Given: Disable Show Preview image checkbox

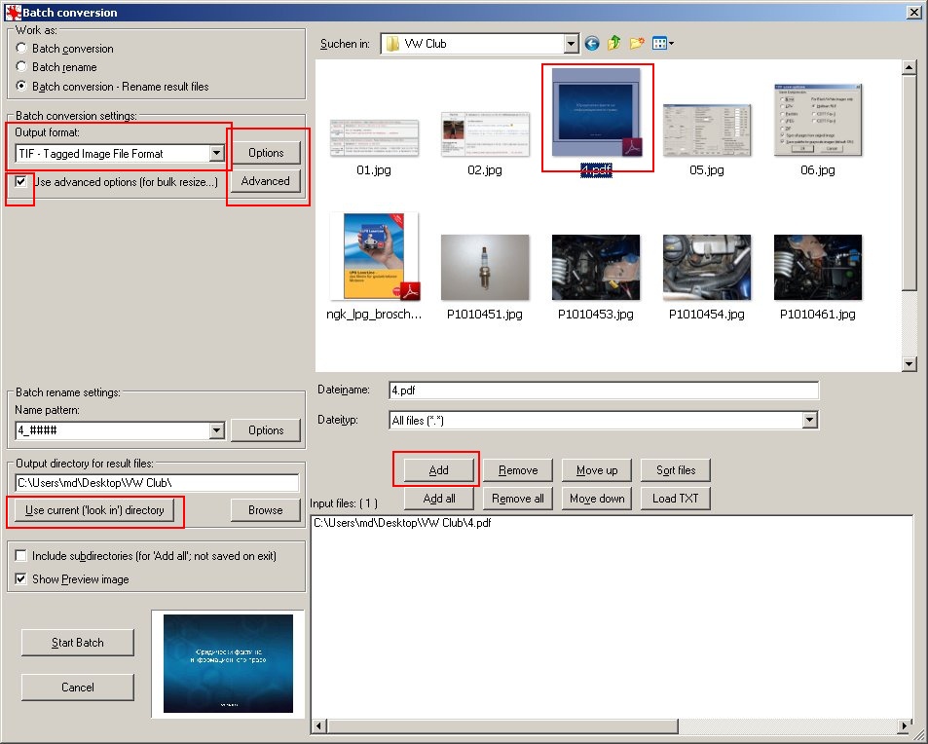Looking at the screenshot, I should [x=21, y=579].
